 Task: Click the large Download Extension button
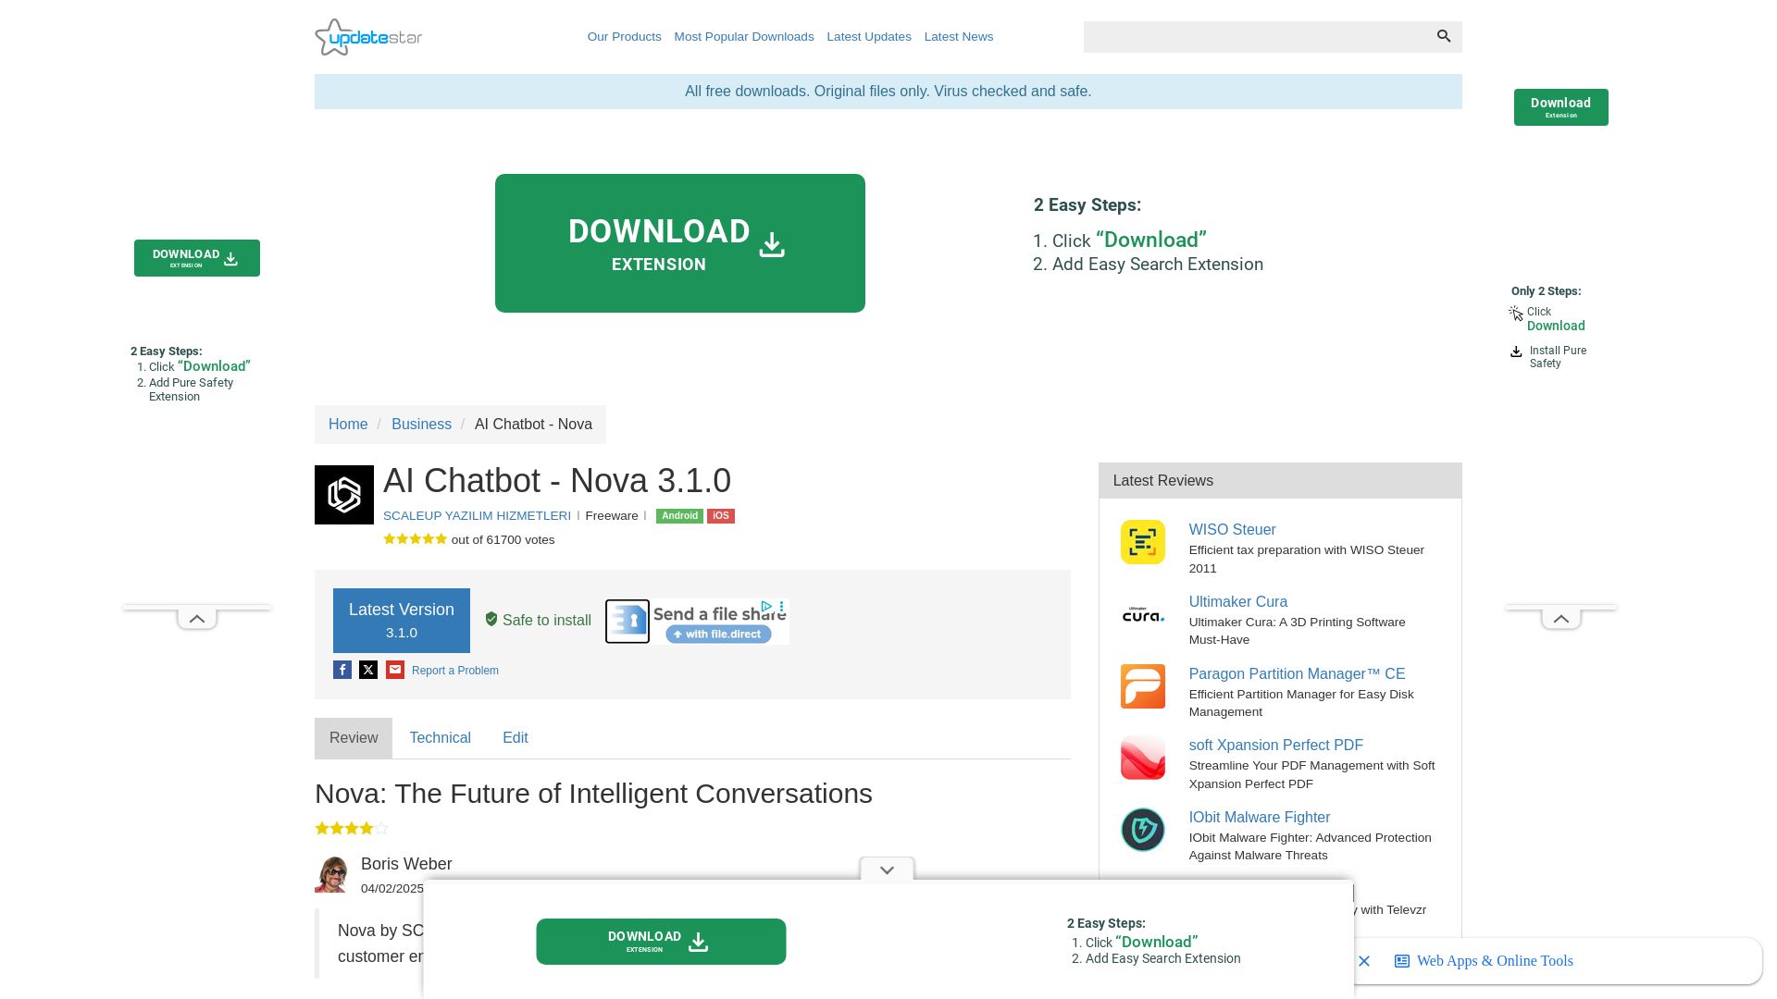[680, 243]
